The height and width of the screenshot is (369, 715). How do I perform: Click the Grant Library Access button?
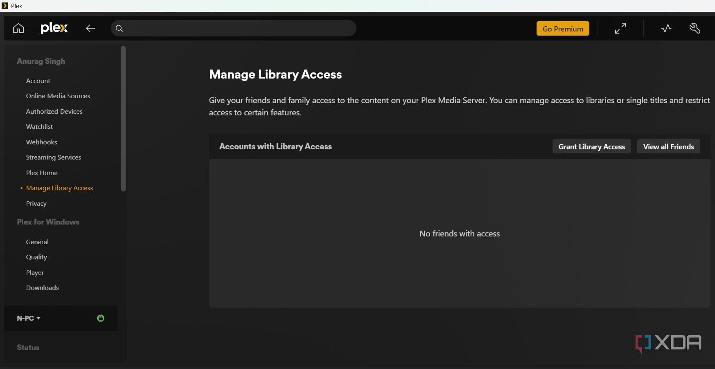[x=592, y=146]
